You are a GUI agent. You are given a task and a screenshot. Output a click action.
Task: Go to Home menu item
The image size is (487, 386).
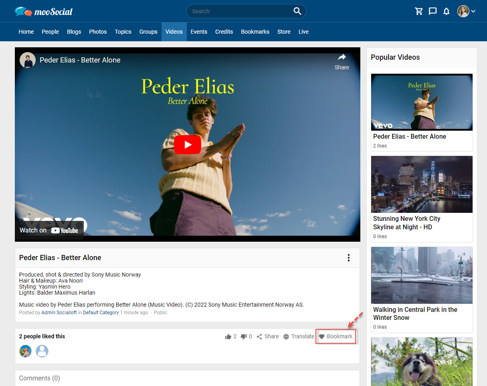click(26, 32)
